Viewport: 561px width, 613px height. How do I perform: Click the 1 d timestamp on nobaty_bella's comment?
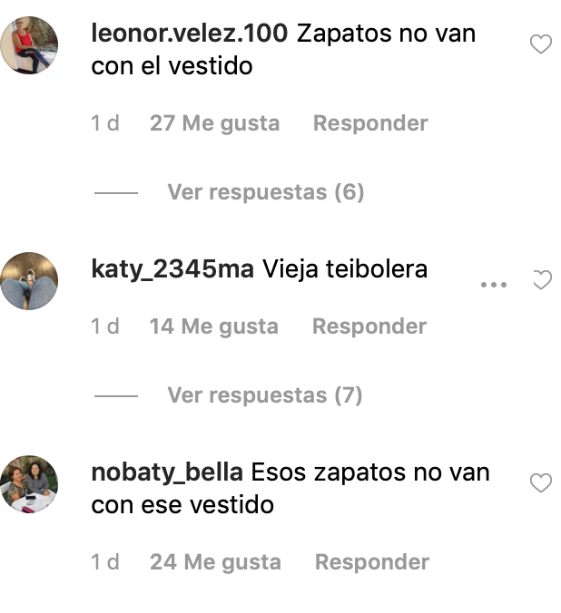(x=105, y=562)
